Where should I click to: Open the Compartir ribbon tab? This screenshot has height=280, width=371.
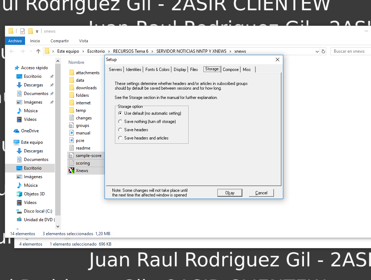click(x=59, y=41)
